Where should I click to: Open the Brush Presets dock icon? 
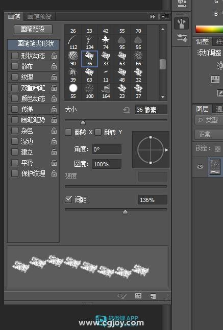[182, 39]
